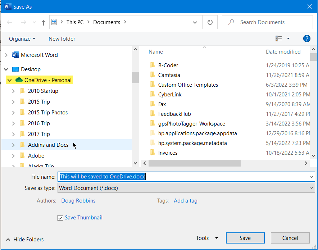Select This PC in the address path
This screenshot has height=250, width=318.
(75, 22)
